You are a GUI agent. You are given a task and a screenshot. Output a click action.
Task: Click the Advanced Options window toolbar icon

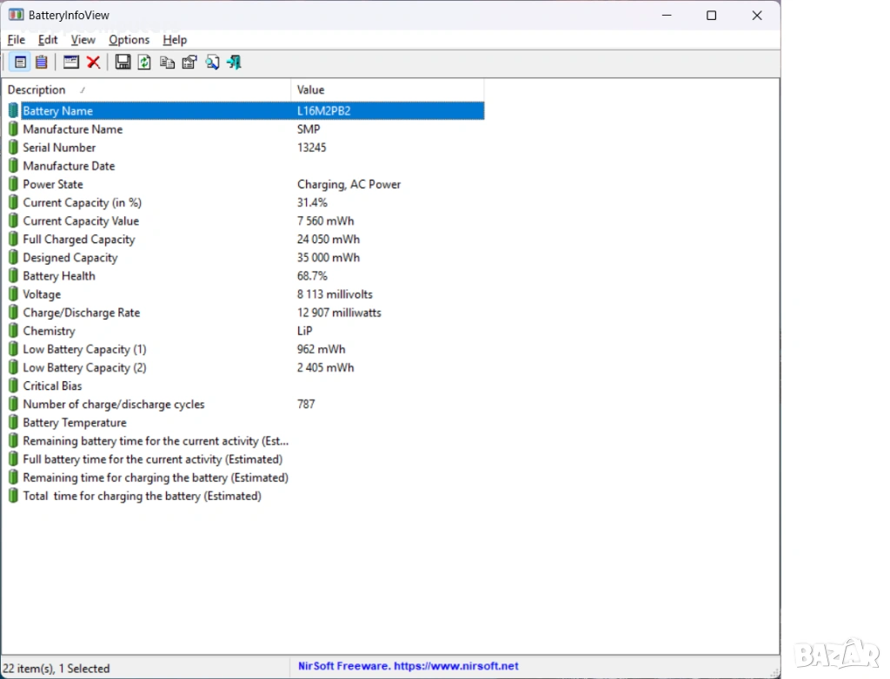(x=71, y=63)
